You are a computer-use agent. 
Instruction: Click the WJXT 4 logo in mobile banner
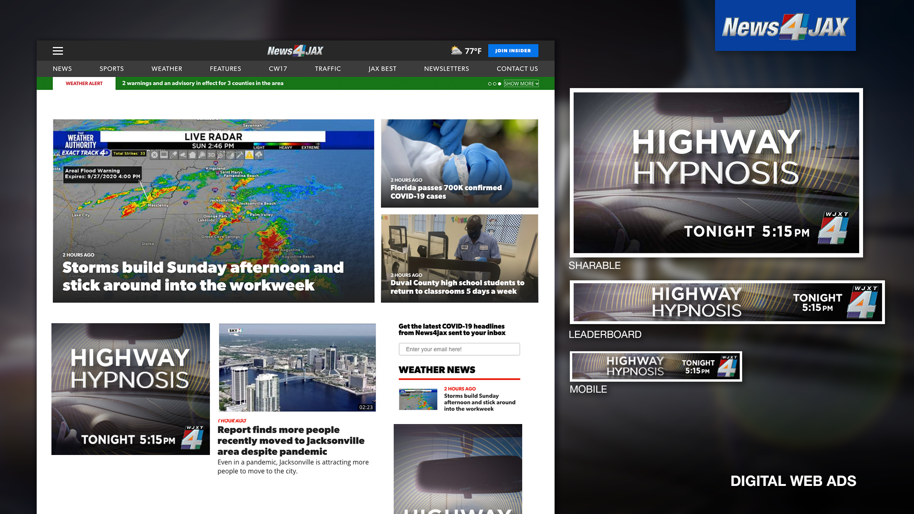(728, 366)
